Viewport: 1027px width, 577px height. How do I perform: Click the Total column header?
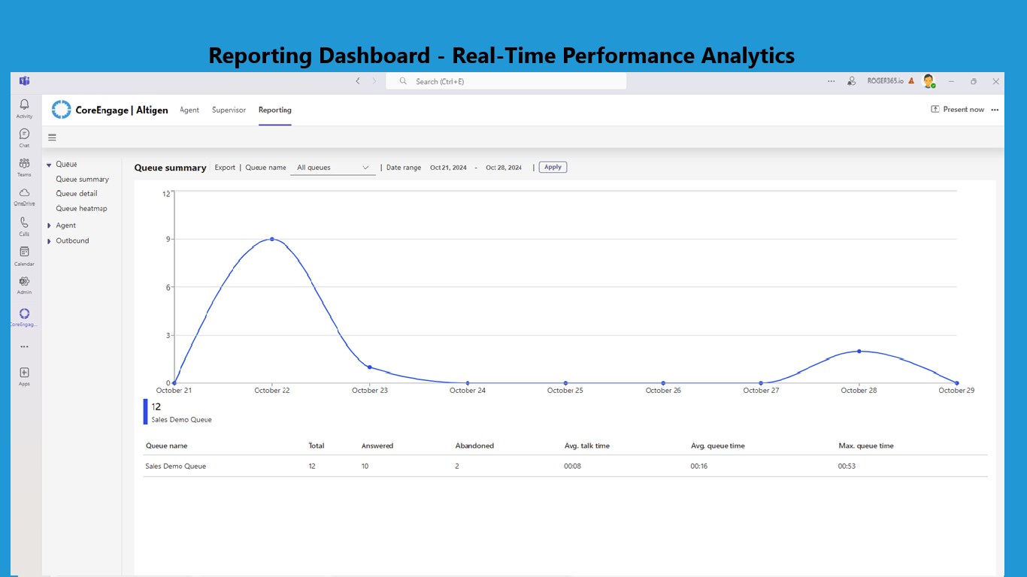pyautogui.click(x=317, y=446)
